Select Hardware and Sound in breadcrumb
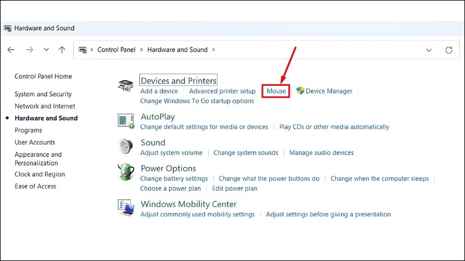Image resolution: width=465 pixels, height=261 pixels. pos(177,50)
